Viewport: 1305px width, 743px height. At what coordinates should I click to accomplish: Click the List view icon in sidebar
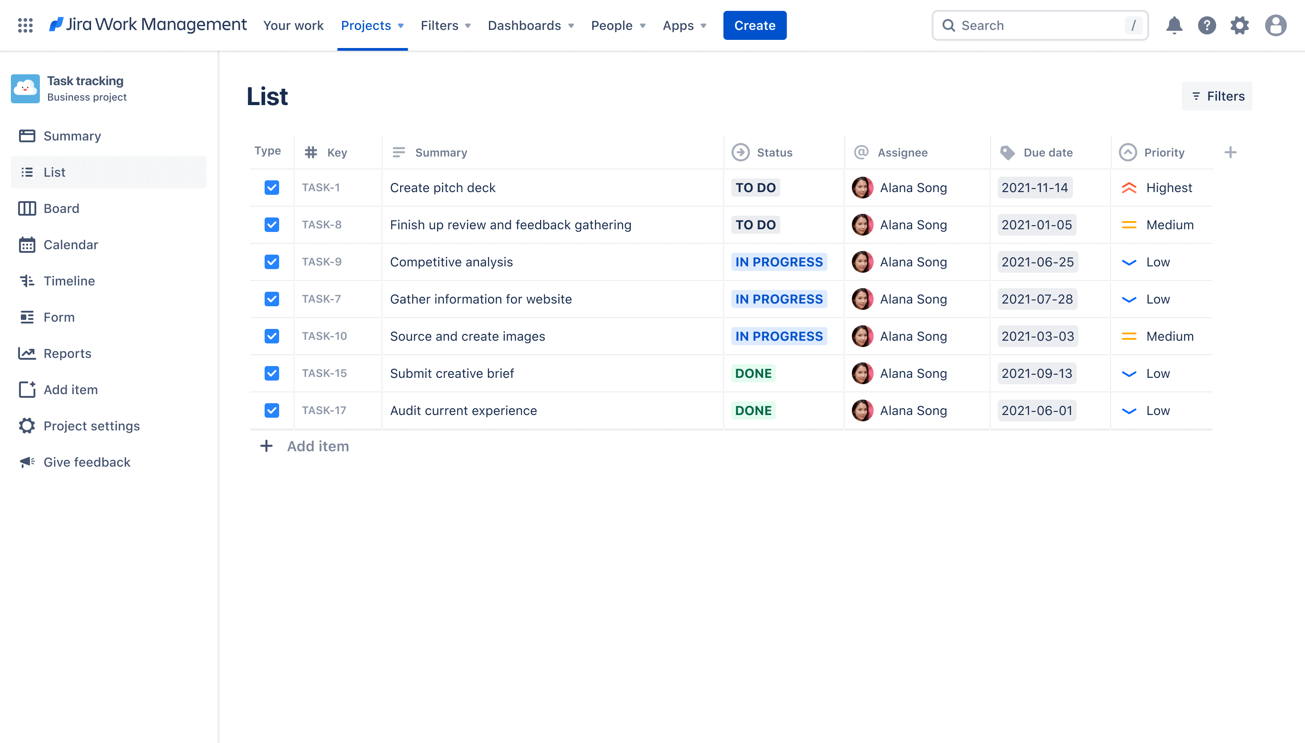(27, 171)
